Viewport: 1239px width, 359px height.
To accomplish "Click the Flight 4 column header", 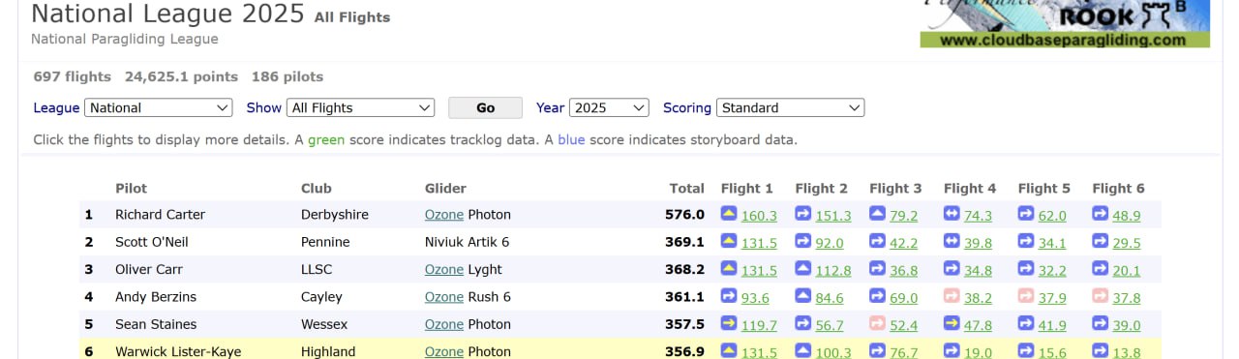I will coord(970,189).
